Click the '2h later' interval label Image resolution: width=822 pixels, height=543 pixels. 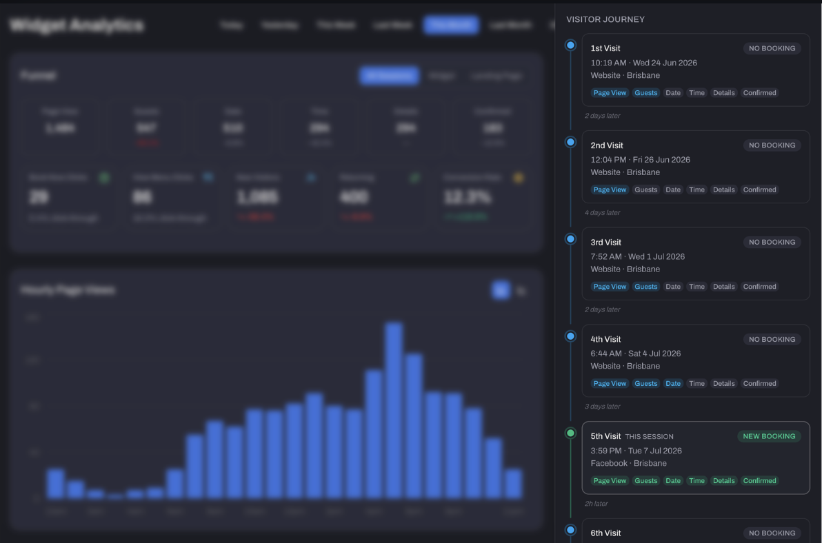596,504
